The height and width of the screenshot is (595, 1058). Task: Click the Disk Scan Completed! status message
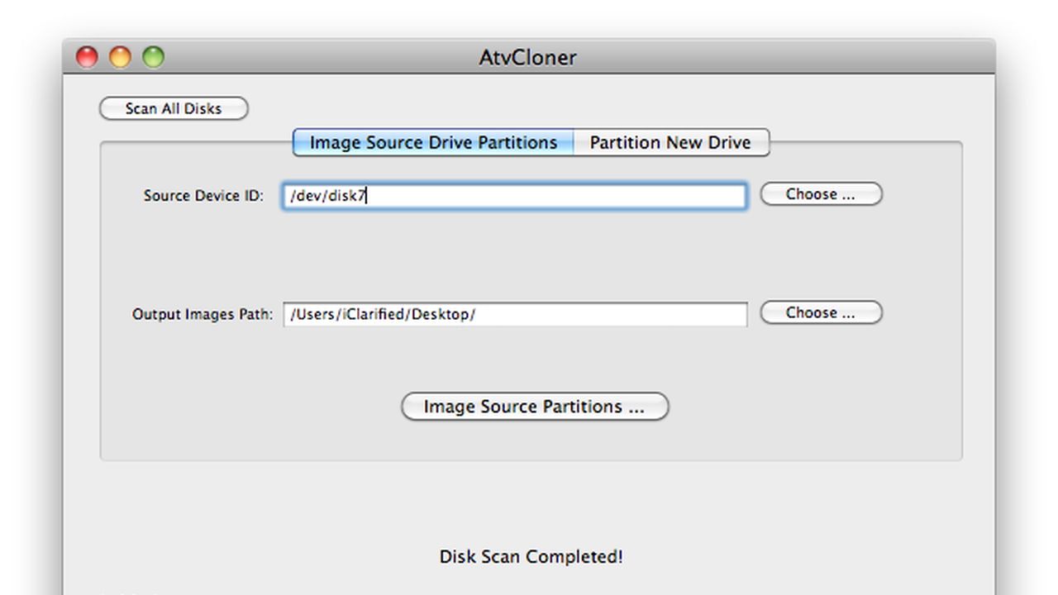pyautogui.click(x=531, y=556)
